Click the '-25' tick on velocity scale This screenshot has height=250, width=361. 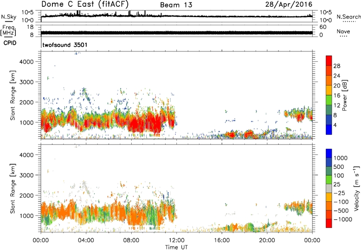[x=339, y=193]
